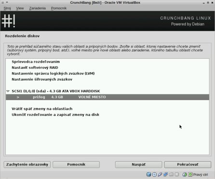Click the Zachytenie obrazovky button
The image size is (215, 179).
27,165
